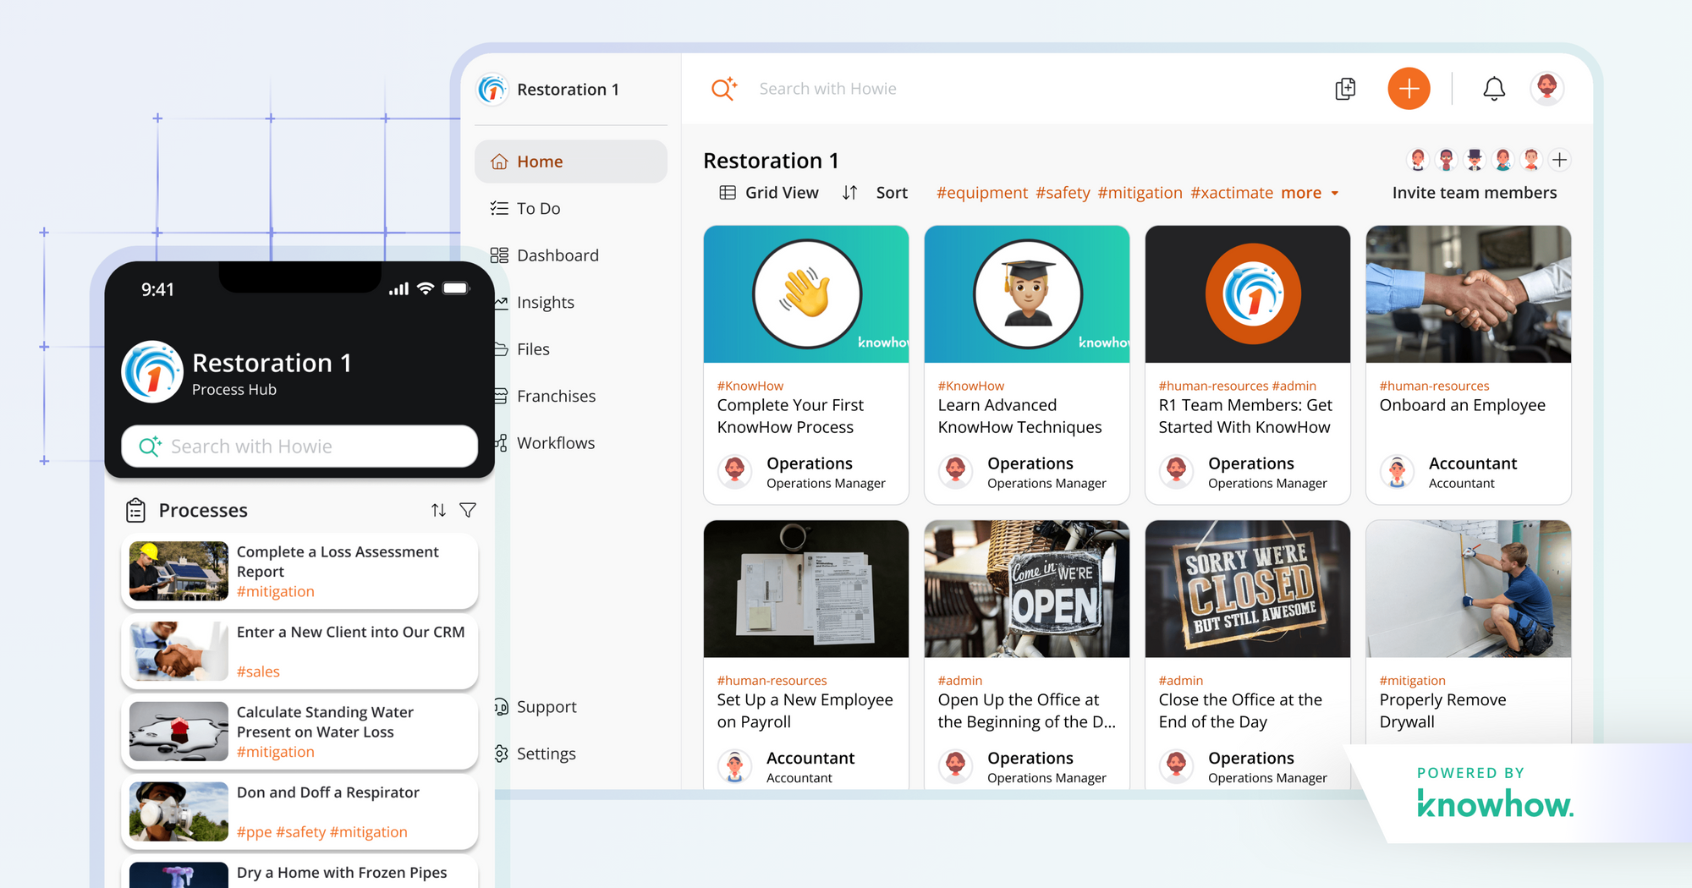Open Settings from the sidebar
The width and height of the screenshot is (1692, 888).
tap(546, 754)
